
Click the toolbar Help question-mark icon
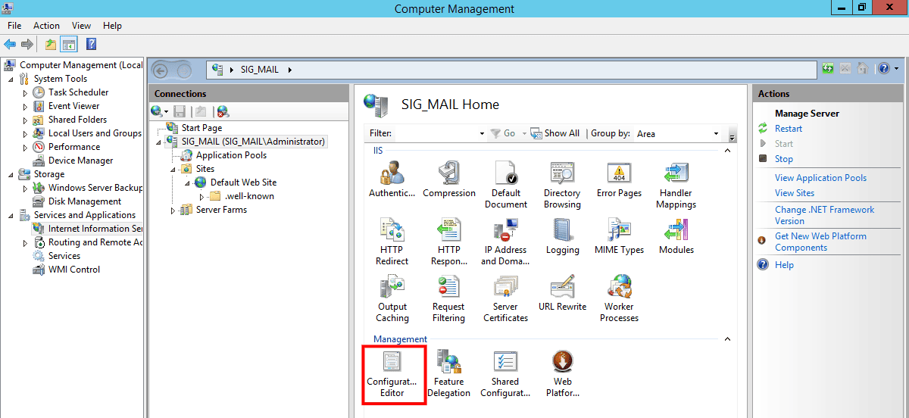91,44
